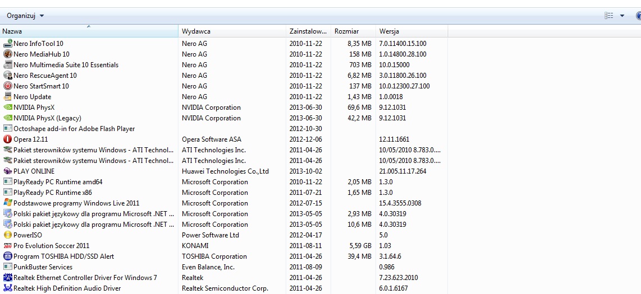
Task: Click Podstawowe programy Windows Live flag icon
Action: [7, 203]
